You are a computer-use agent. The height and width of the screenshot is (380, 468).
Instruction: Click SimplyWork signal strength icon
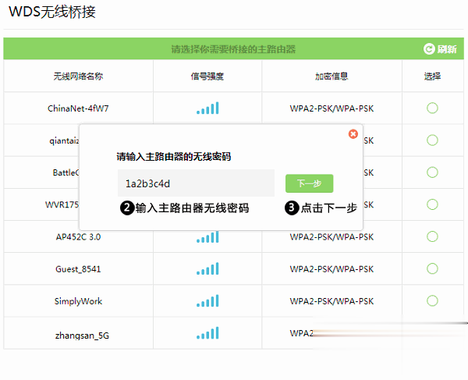click(x=207, y=301)
